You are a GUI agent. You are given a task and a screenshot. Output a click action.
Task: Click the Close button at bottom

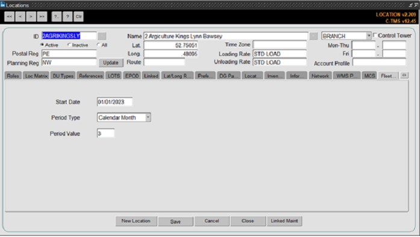(x=248, y=221)
